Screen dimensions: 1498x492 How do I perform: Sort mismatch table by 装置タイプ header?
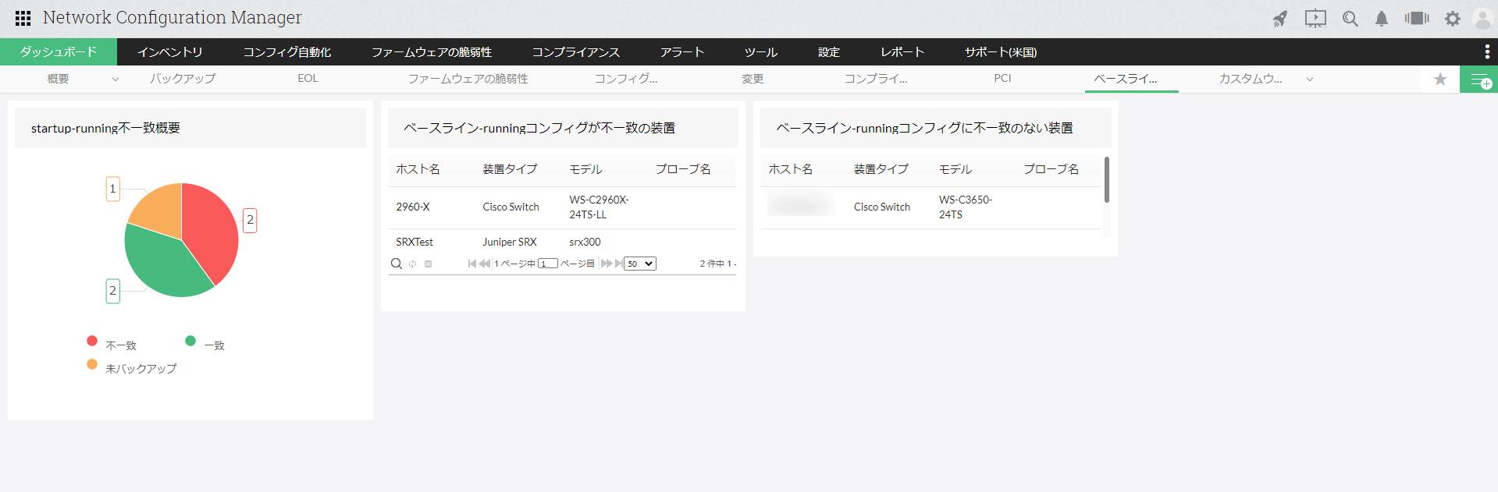click(510, 169)
